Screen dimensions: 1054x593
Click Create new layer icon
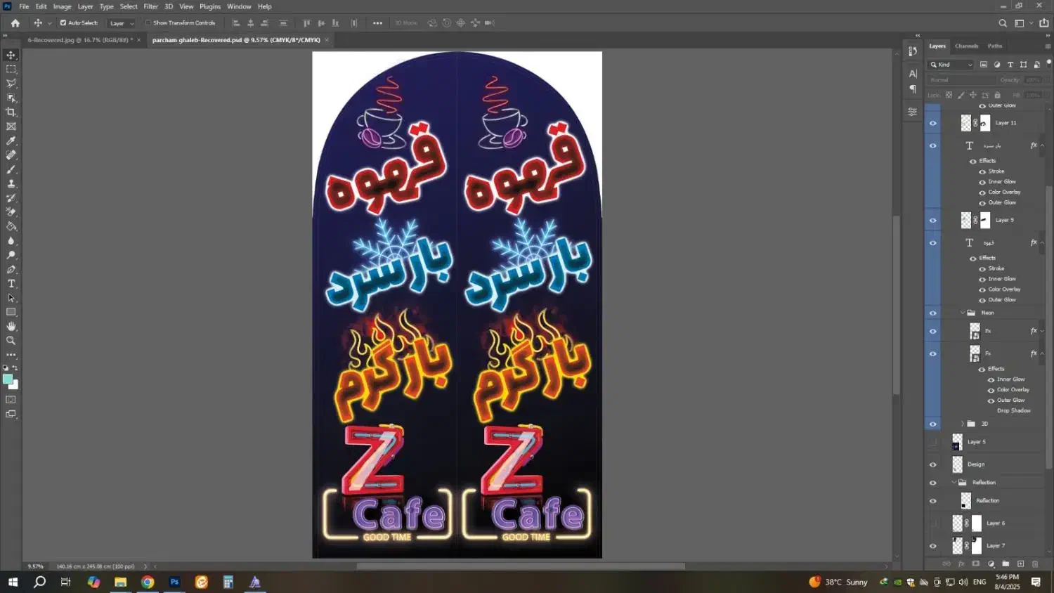[1021, 564]
